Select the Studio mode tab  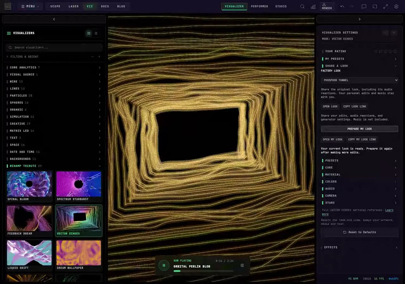(281, 6)
